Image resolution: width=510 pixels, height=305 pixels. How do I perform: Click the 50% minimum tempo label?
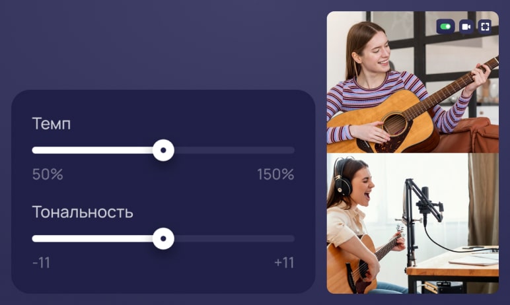(x=48, y=174)
